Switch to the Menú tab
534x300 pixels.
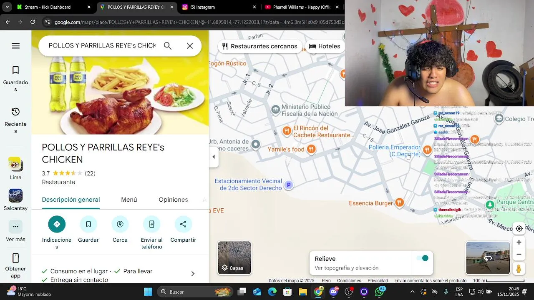(x=129, y=200)
